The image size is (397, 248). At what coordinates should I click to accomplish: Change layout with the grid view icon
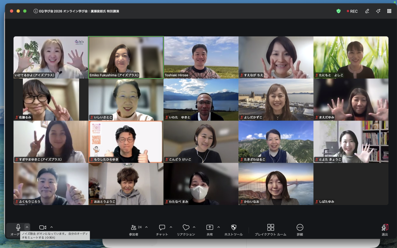point(389,11)
